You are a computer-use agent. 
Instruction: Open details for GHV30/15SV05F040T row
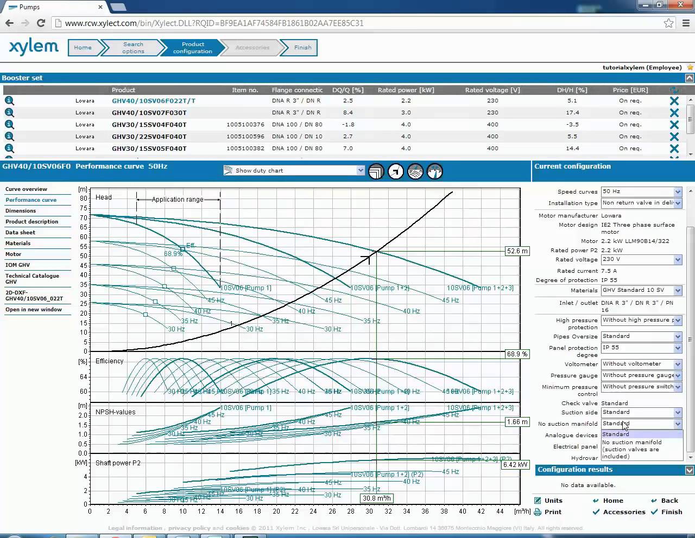[x=9, y=148]
